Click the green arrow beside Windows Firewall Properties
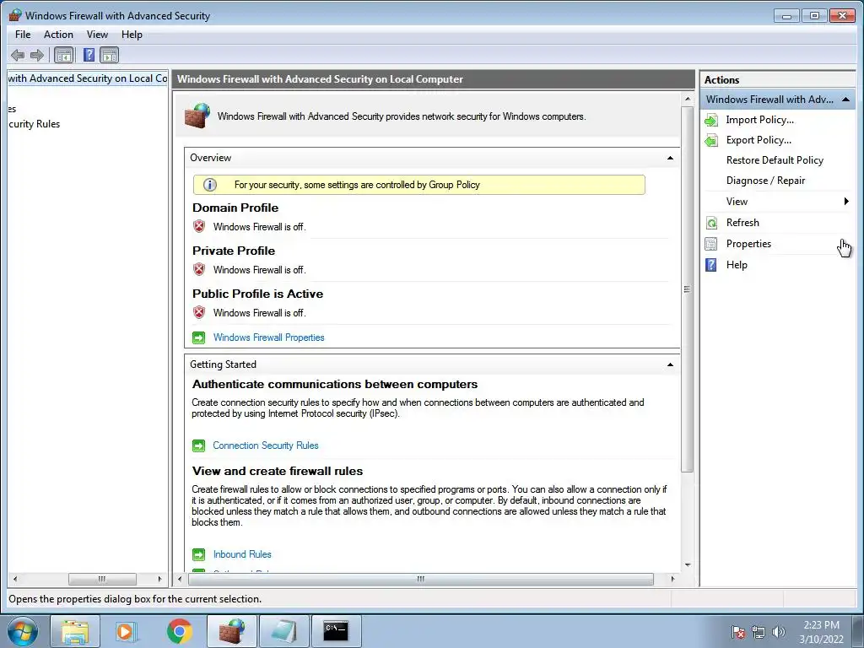Viewport: 864px width, 648px height. click(198, 337)
